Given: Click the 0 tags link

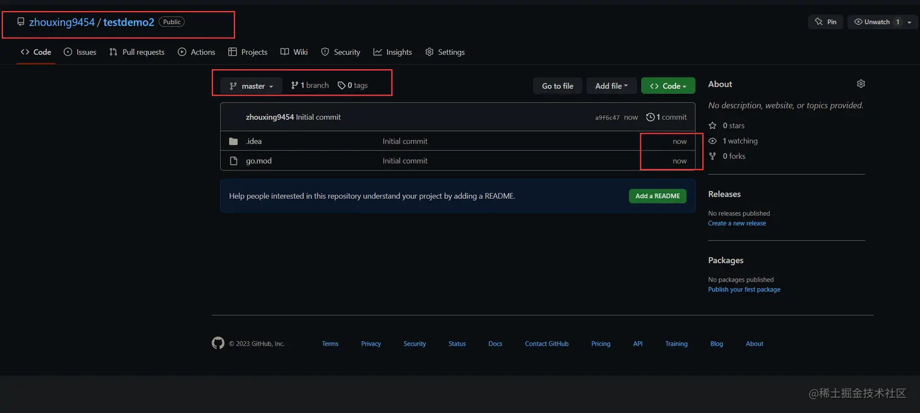Looking at the screenshot, I should pos(353,86).
